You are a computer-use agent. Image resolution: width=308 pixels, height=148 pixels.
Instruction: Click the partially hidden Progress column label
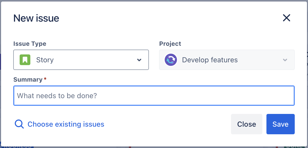pyautogui.click(x=17, y=147)
